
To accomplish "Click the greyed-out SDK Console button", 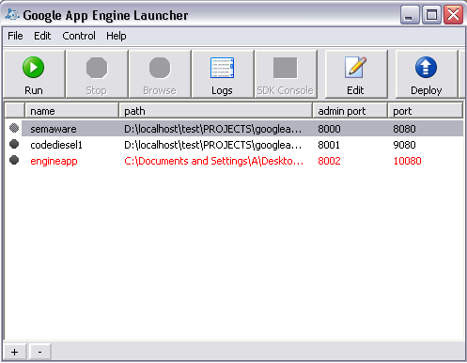I will tap(286, 74).
